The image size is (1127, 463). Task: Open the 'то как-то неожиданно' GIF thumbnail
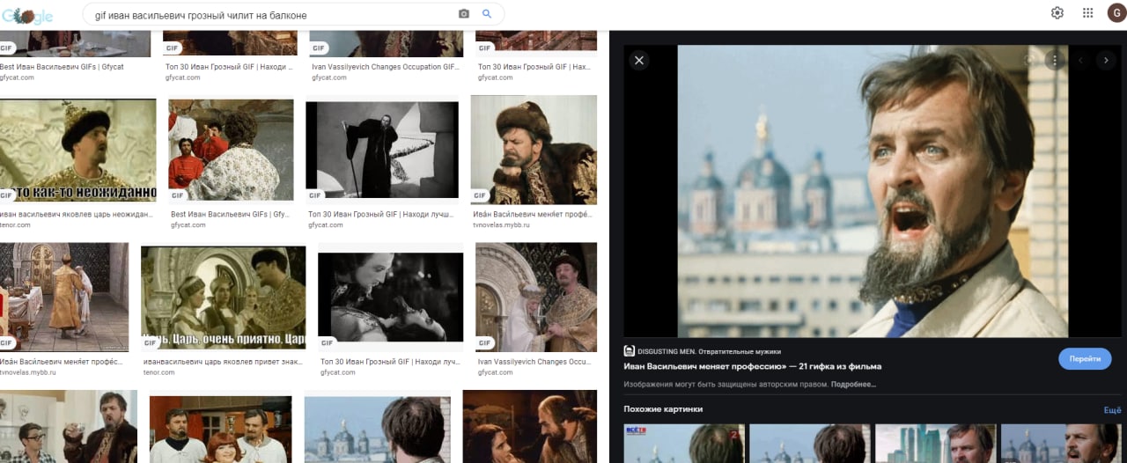(x=77, y=150)
